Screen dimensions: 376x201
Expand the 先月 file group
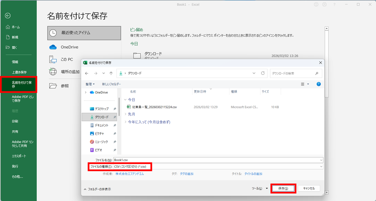[x=126, y=114]
